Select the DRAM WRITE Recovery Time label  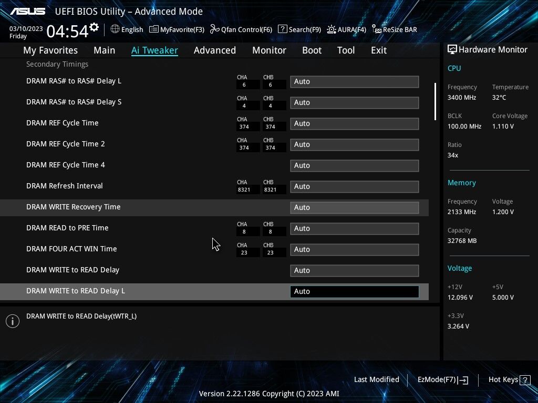74,207
